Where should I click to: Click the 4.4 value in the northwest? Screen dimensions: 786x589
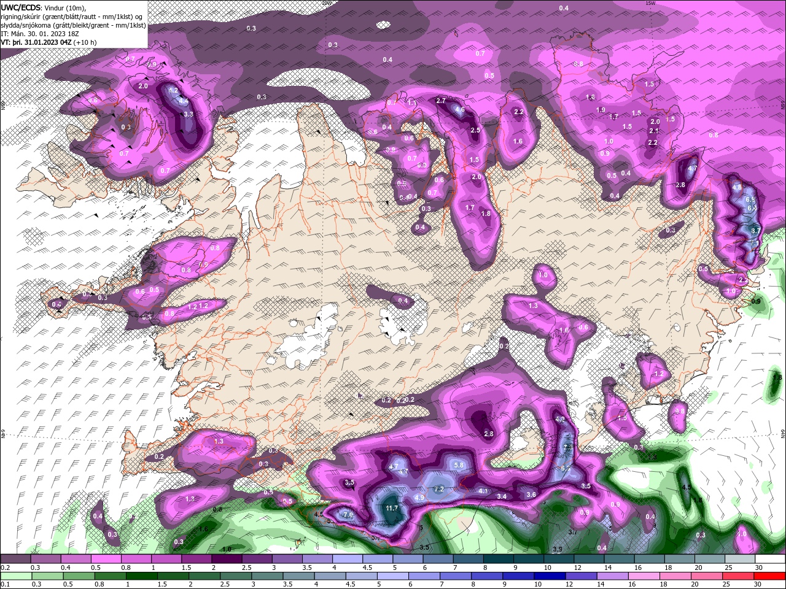(183, 101)
